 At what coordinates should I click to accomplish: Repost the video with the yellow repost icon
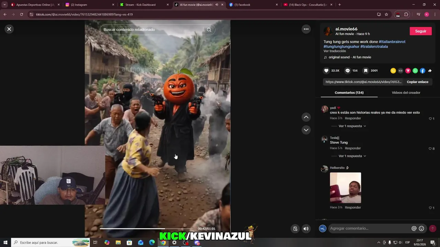tap(393, 71)
